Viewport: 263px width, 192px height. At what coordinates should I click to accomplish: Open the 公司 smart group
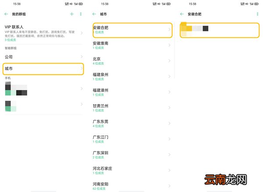[43, 57]
